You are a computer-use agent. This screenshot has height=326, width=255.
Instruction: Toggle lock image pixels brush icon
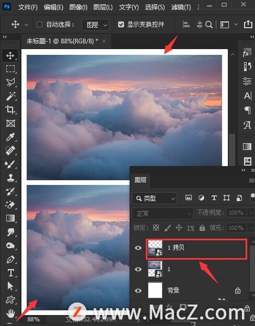(167, 228)
